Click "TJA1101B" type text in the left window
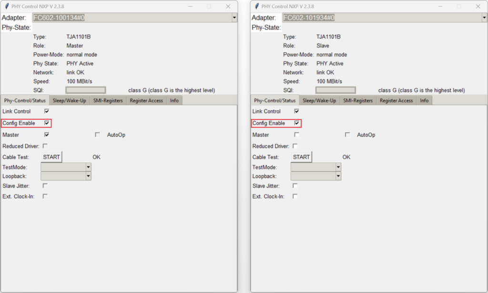The height and width of the screenshot is (293, 488). point(79,37)
